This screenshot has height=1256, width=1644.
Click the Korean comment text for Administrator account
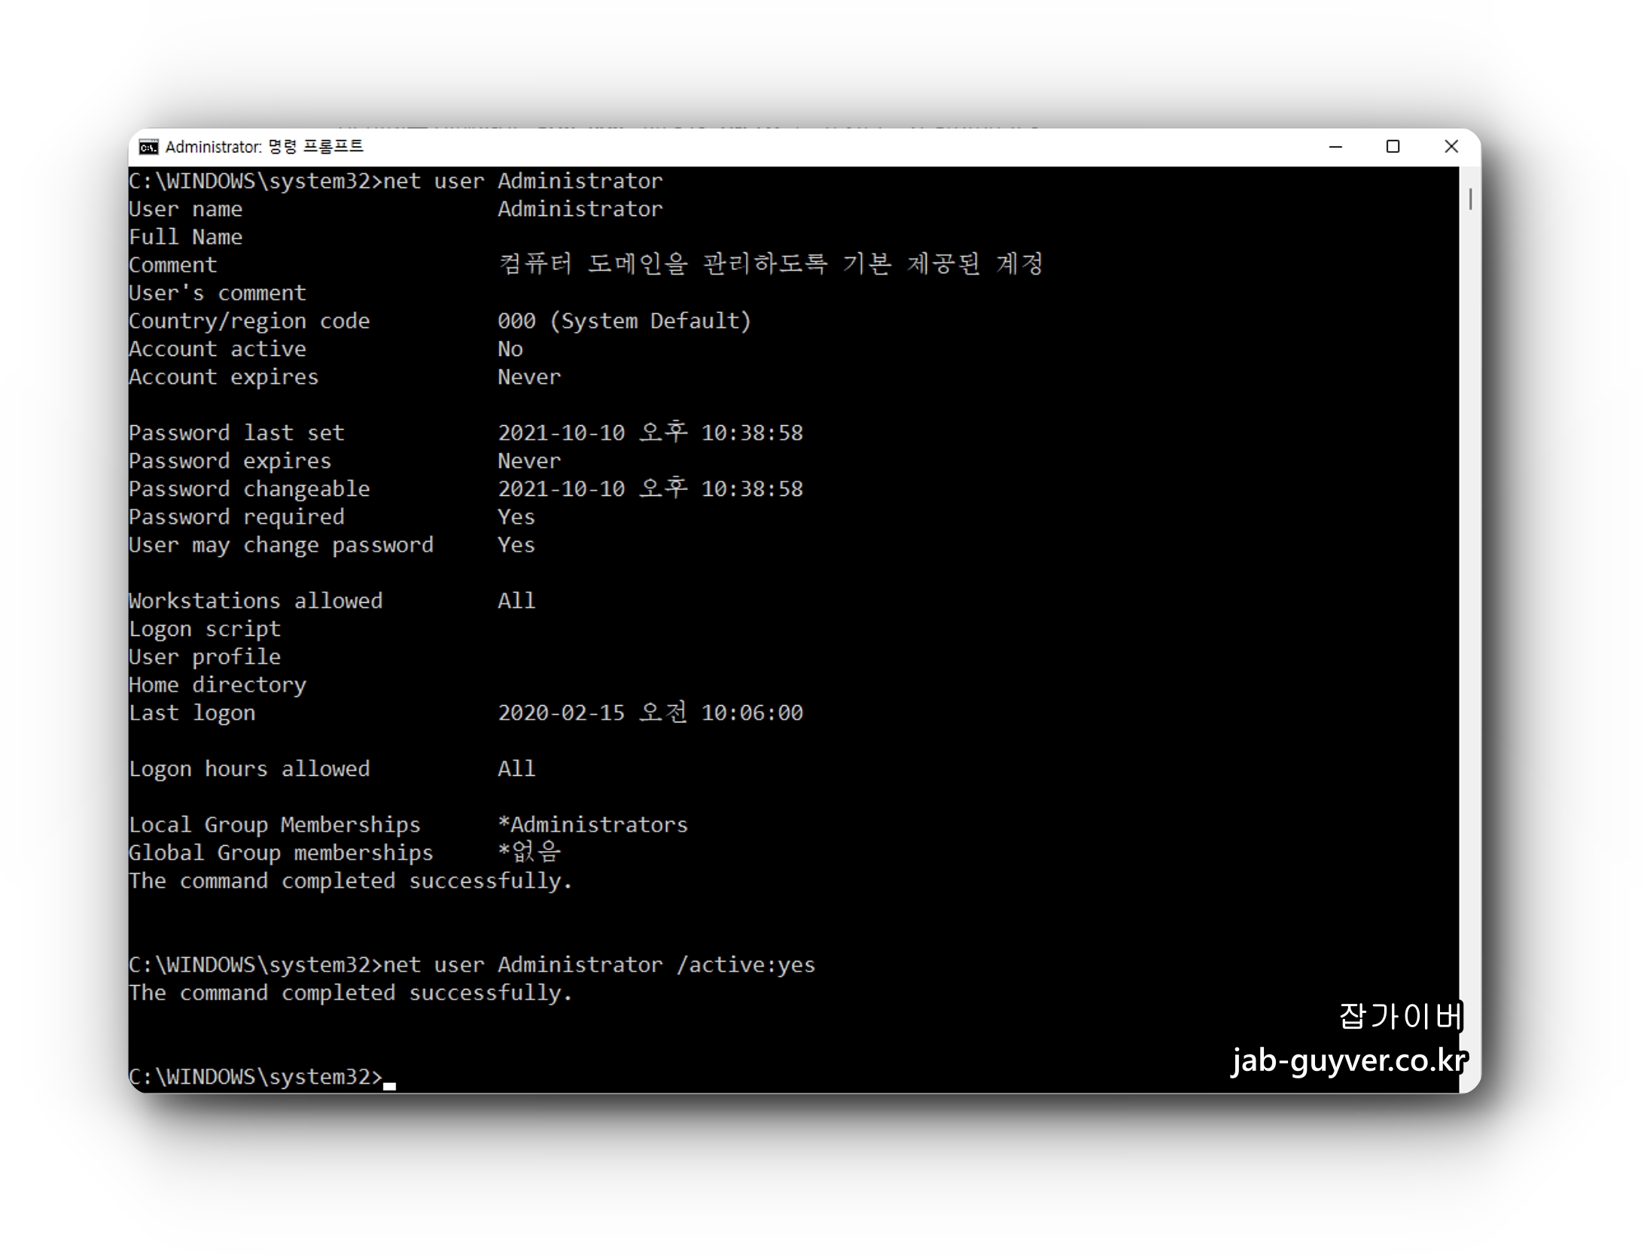tap(770, 265)
